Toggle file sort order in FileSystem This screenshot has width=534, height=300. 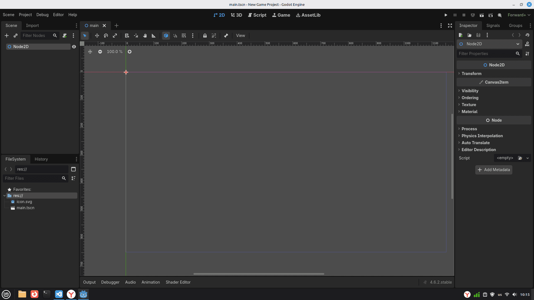click(73, 178)
